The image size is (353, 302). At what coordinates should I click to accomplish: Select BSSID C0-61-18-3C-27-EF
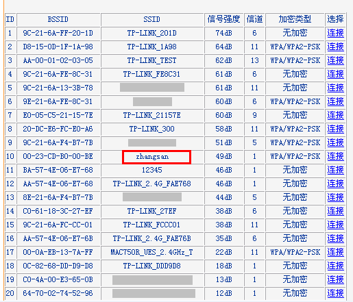coord(58,211)
